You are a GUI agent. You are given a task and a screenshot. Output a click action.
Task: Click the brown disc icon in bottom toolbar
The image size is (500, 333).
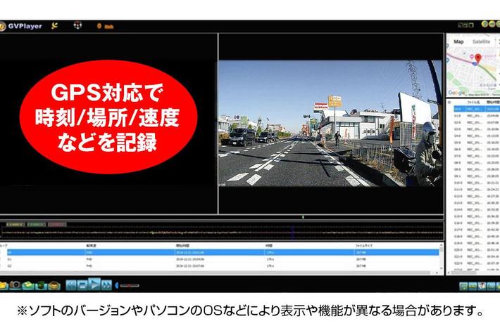(x=54, y=286)
